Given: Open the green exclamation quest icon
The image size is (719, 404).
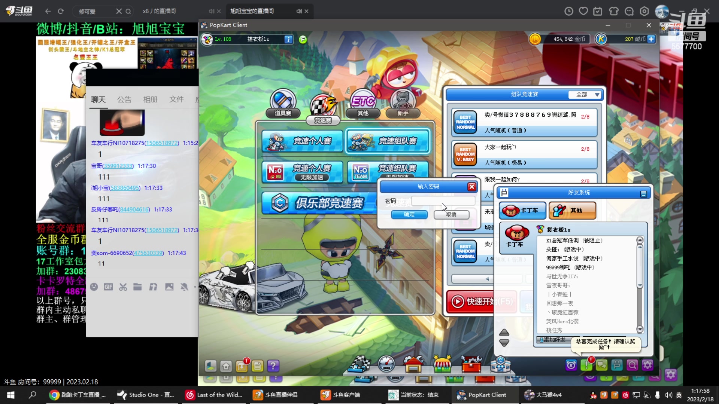Looking at the screenshot, I should click(586, 364).
